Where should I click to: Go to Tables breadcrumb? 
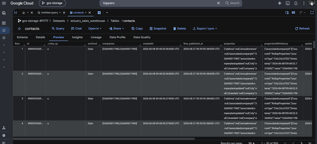tap(115, 21)
